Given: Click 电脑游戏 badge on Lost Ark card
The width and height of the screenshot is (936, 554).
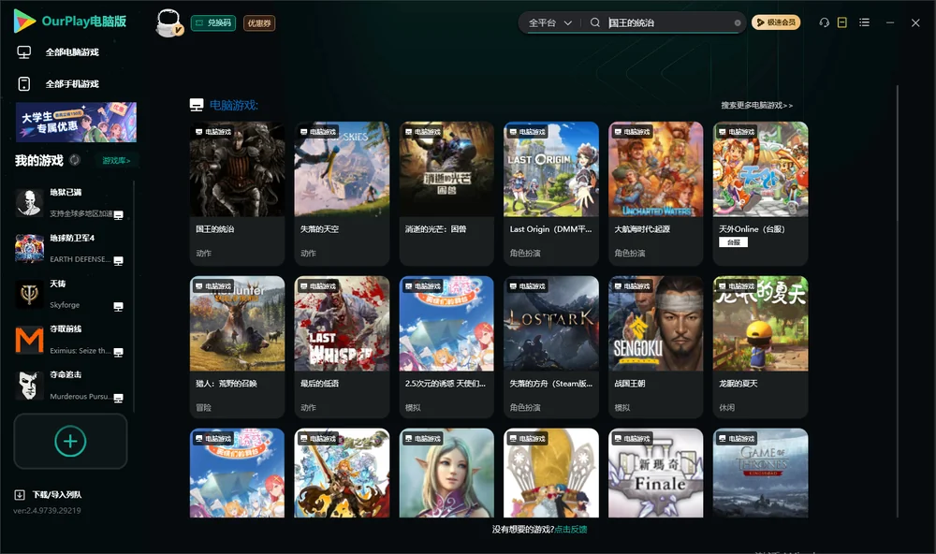Looking at the screenshot, I should tap(527, 286).
